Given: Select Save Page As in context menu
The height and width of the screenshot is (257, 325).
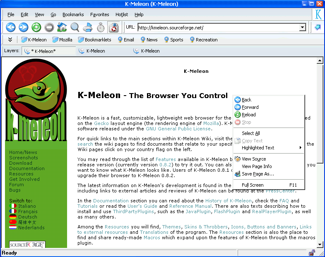Looking at the screenshot, I should point(258,174).
